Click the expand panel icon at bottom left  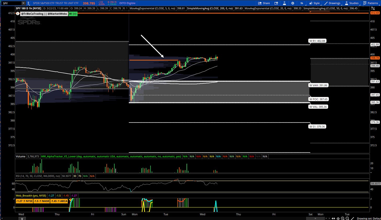click(22, 218)
